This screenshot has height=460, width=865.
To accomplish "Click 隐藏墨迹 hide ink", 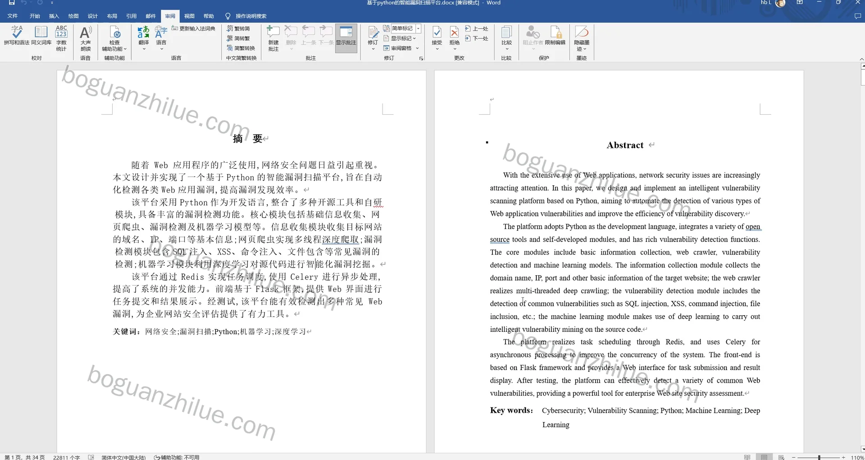I will (x=582, y=38).
